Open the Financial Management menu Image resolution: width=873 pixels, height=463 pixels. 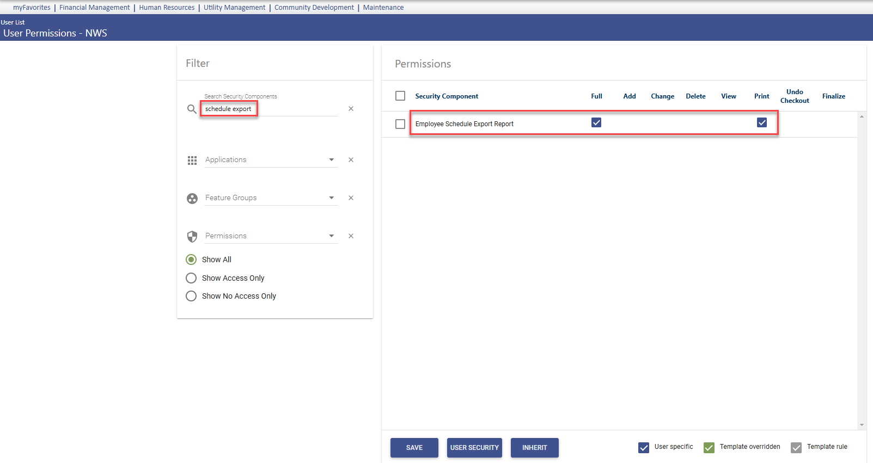tap(95, 8)
